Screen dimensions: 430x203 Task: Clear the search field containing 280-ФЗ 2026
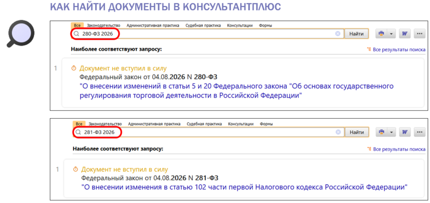(x=338, y=33)
